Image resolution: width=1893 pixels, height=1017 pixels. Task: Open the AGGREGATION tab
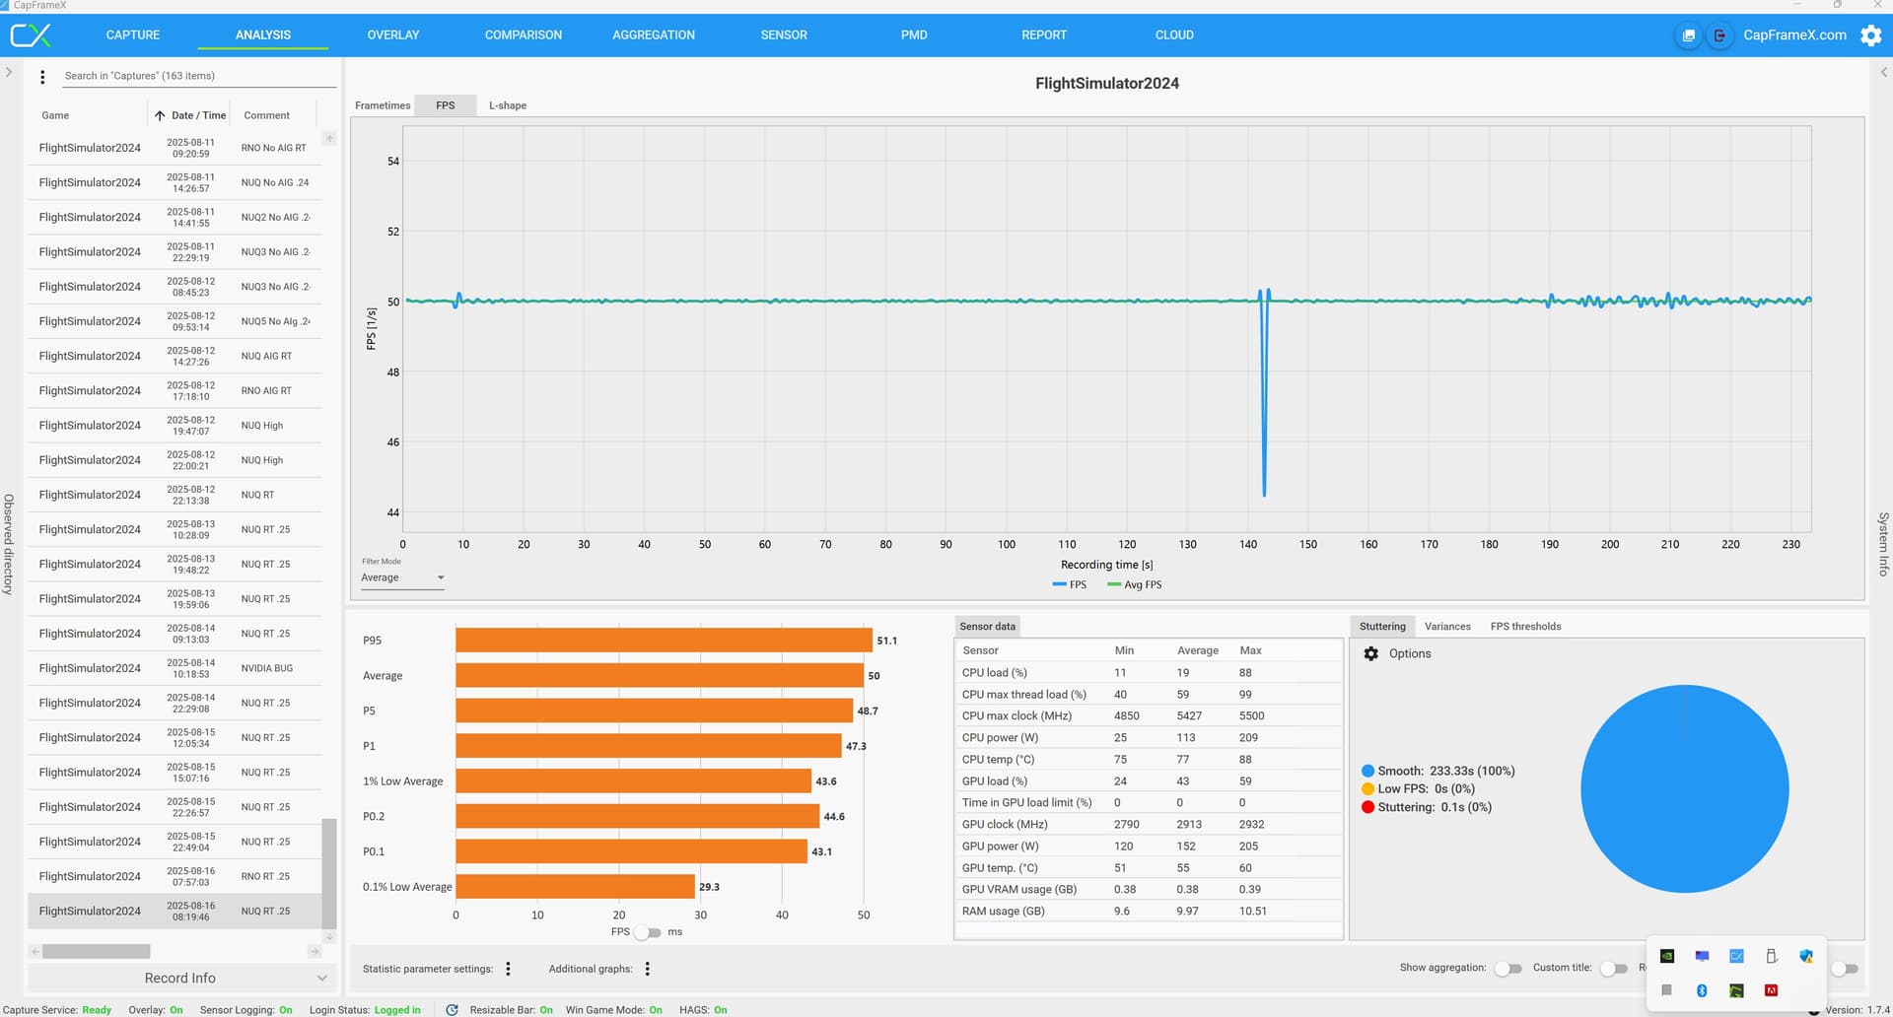(x=654, y=34)
